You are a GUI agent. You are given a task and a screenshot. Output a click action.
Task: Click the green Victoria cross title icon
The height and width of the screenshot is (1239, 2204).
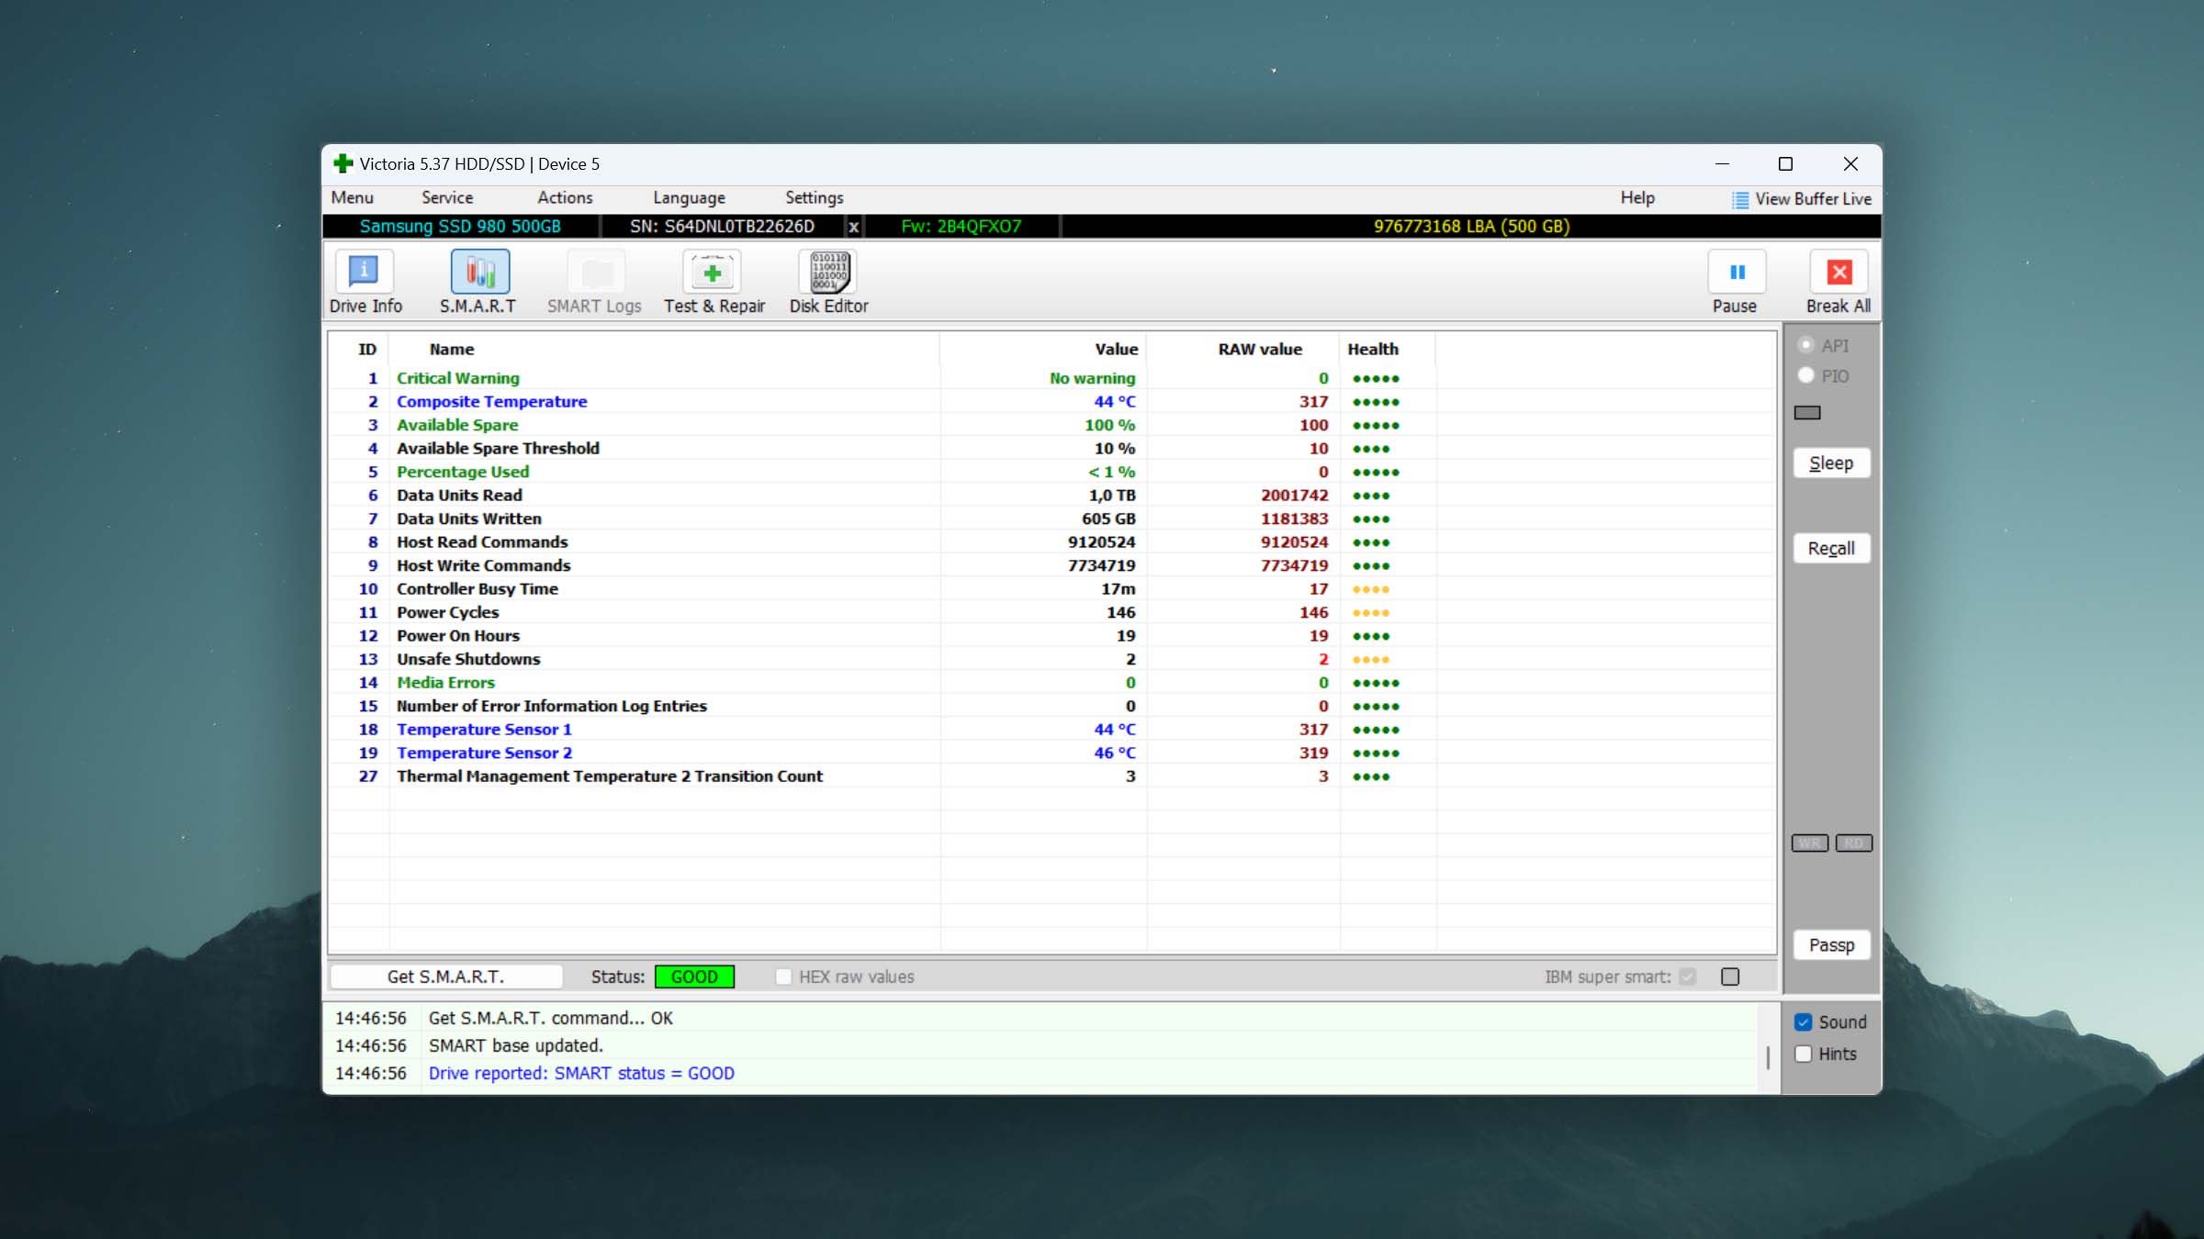[343, 164]
